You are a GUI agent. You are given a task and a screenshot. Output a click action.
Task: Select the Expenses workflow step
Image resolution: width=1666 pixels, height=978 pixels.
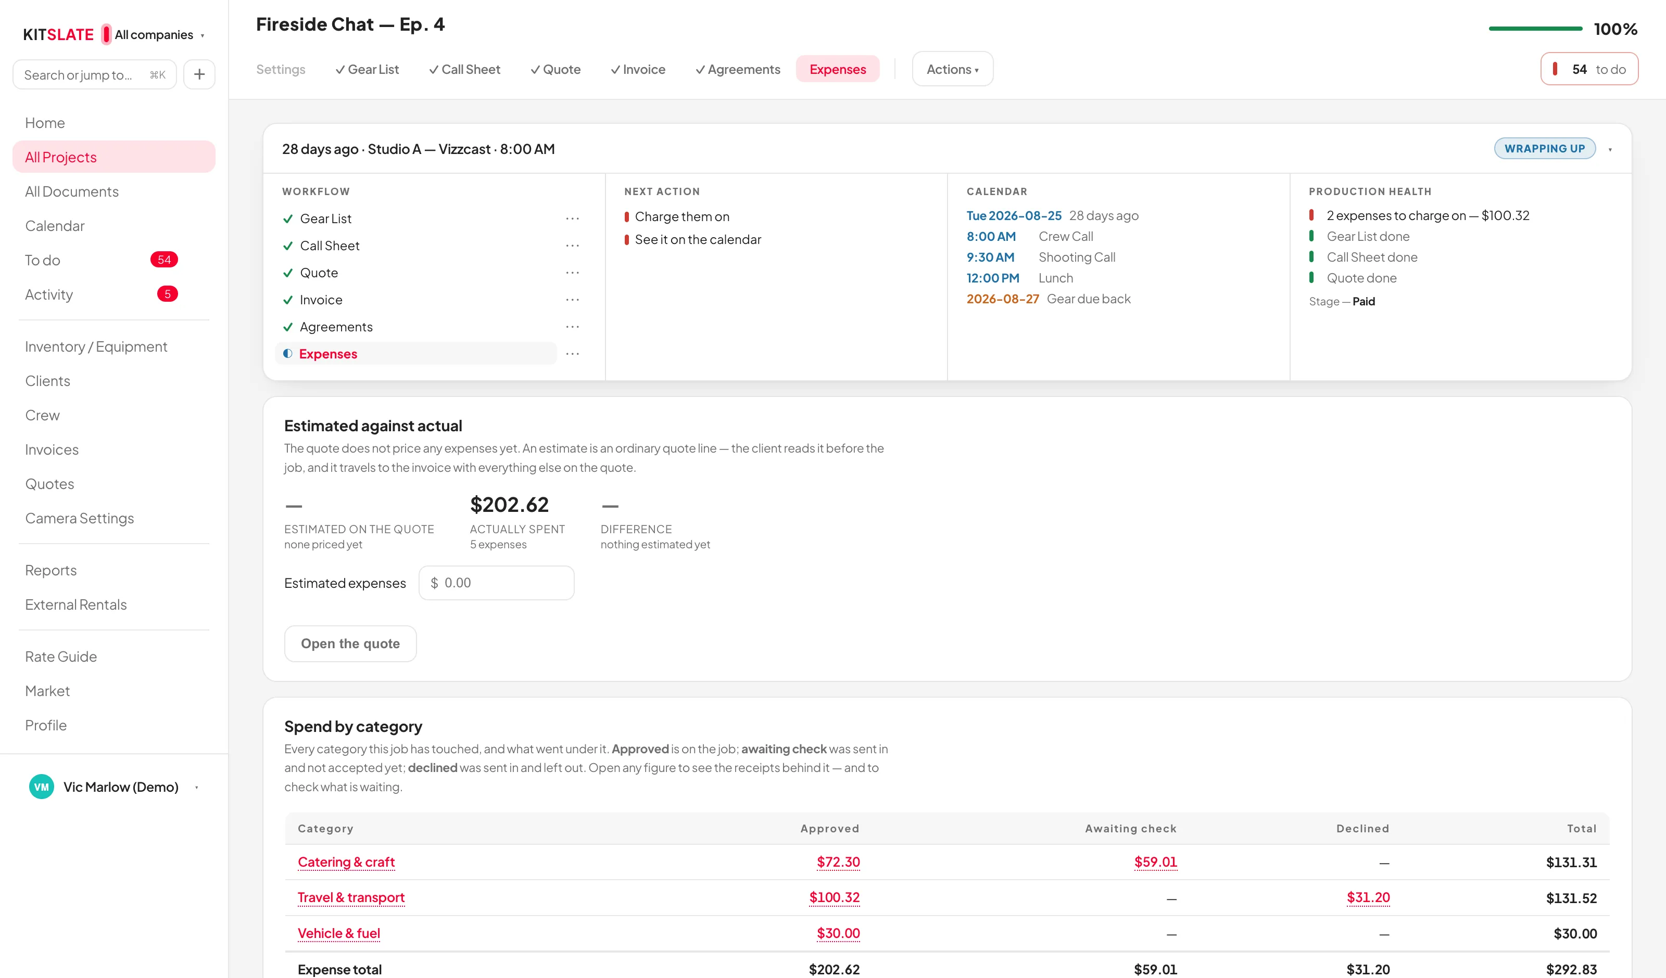point(416,354)
